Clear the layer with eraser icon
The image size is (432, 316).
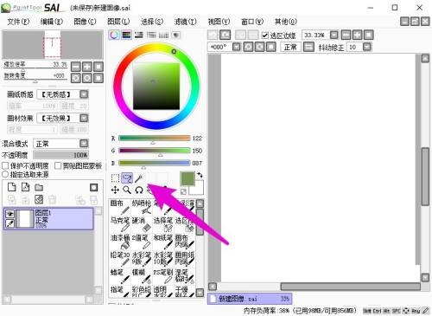pyautogui.click(x=39, y=199)
